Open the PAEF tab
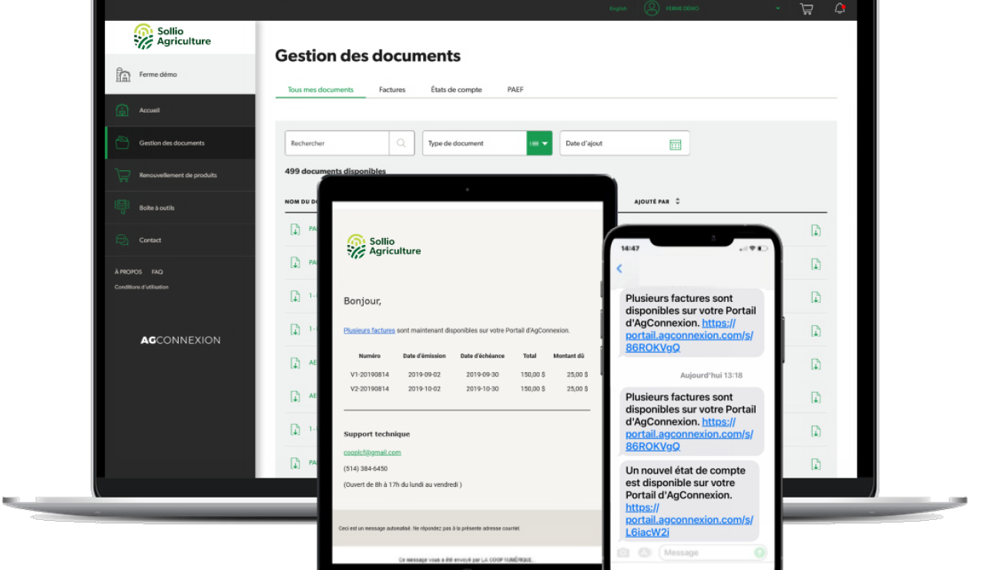986x570 pixels. click(515, 90)
